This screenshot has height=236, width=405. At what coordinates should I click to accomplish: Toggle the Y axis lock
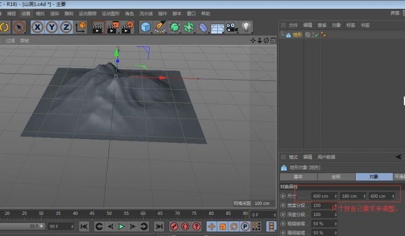[x=52, y=27]
